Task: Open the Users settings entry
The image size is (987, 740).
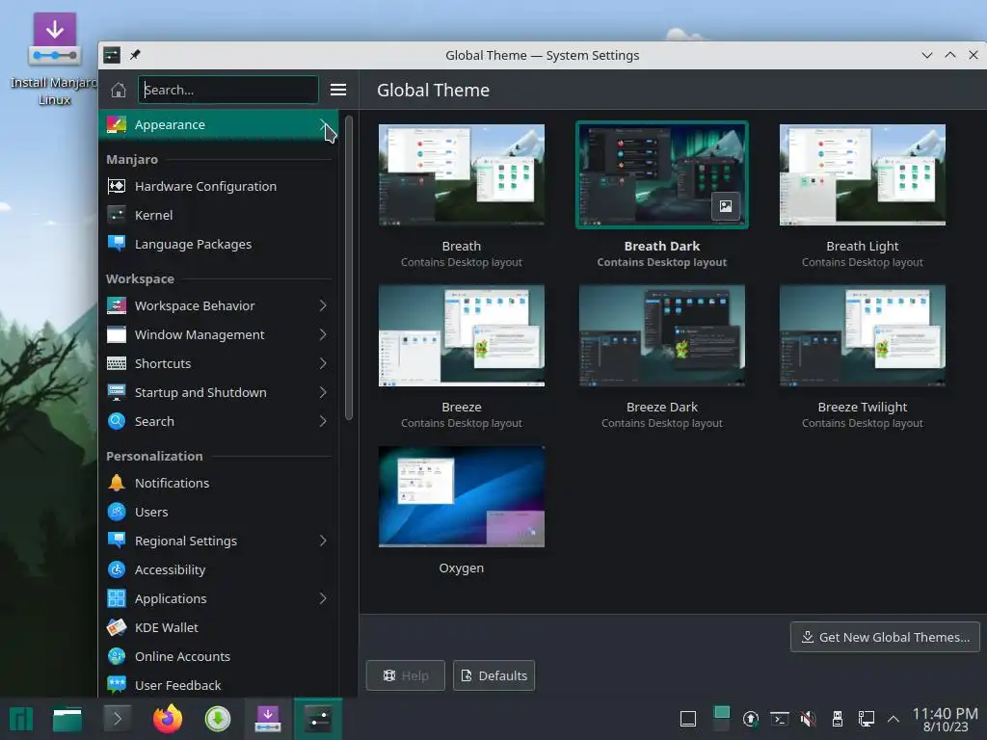Action: pos(219,513)
